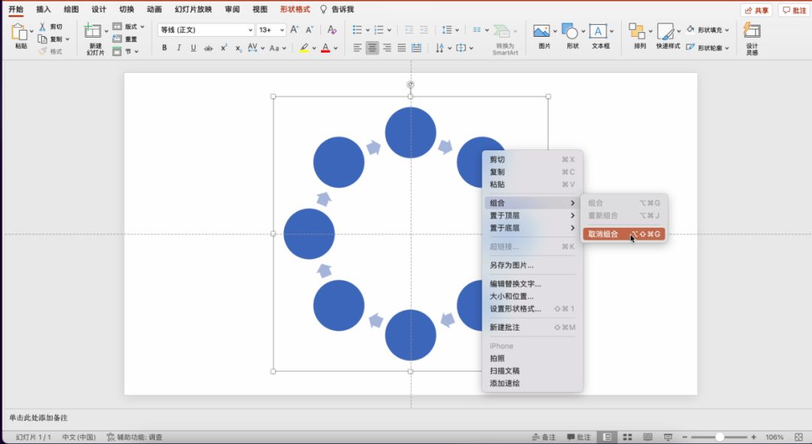Open the font name dropdown
Viewport: 812px width, 444px height.
click(x=250, y=30)
